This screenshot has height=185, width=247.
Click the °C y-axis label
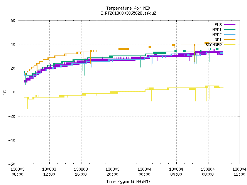(x=4, y=92)
